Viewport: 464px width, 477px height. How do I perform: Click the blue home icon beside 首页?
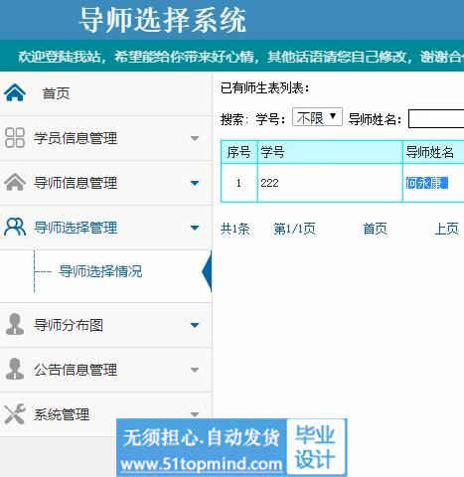pyautogui.click(x=15, y=92)
